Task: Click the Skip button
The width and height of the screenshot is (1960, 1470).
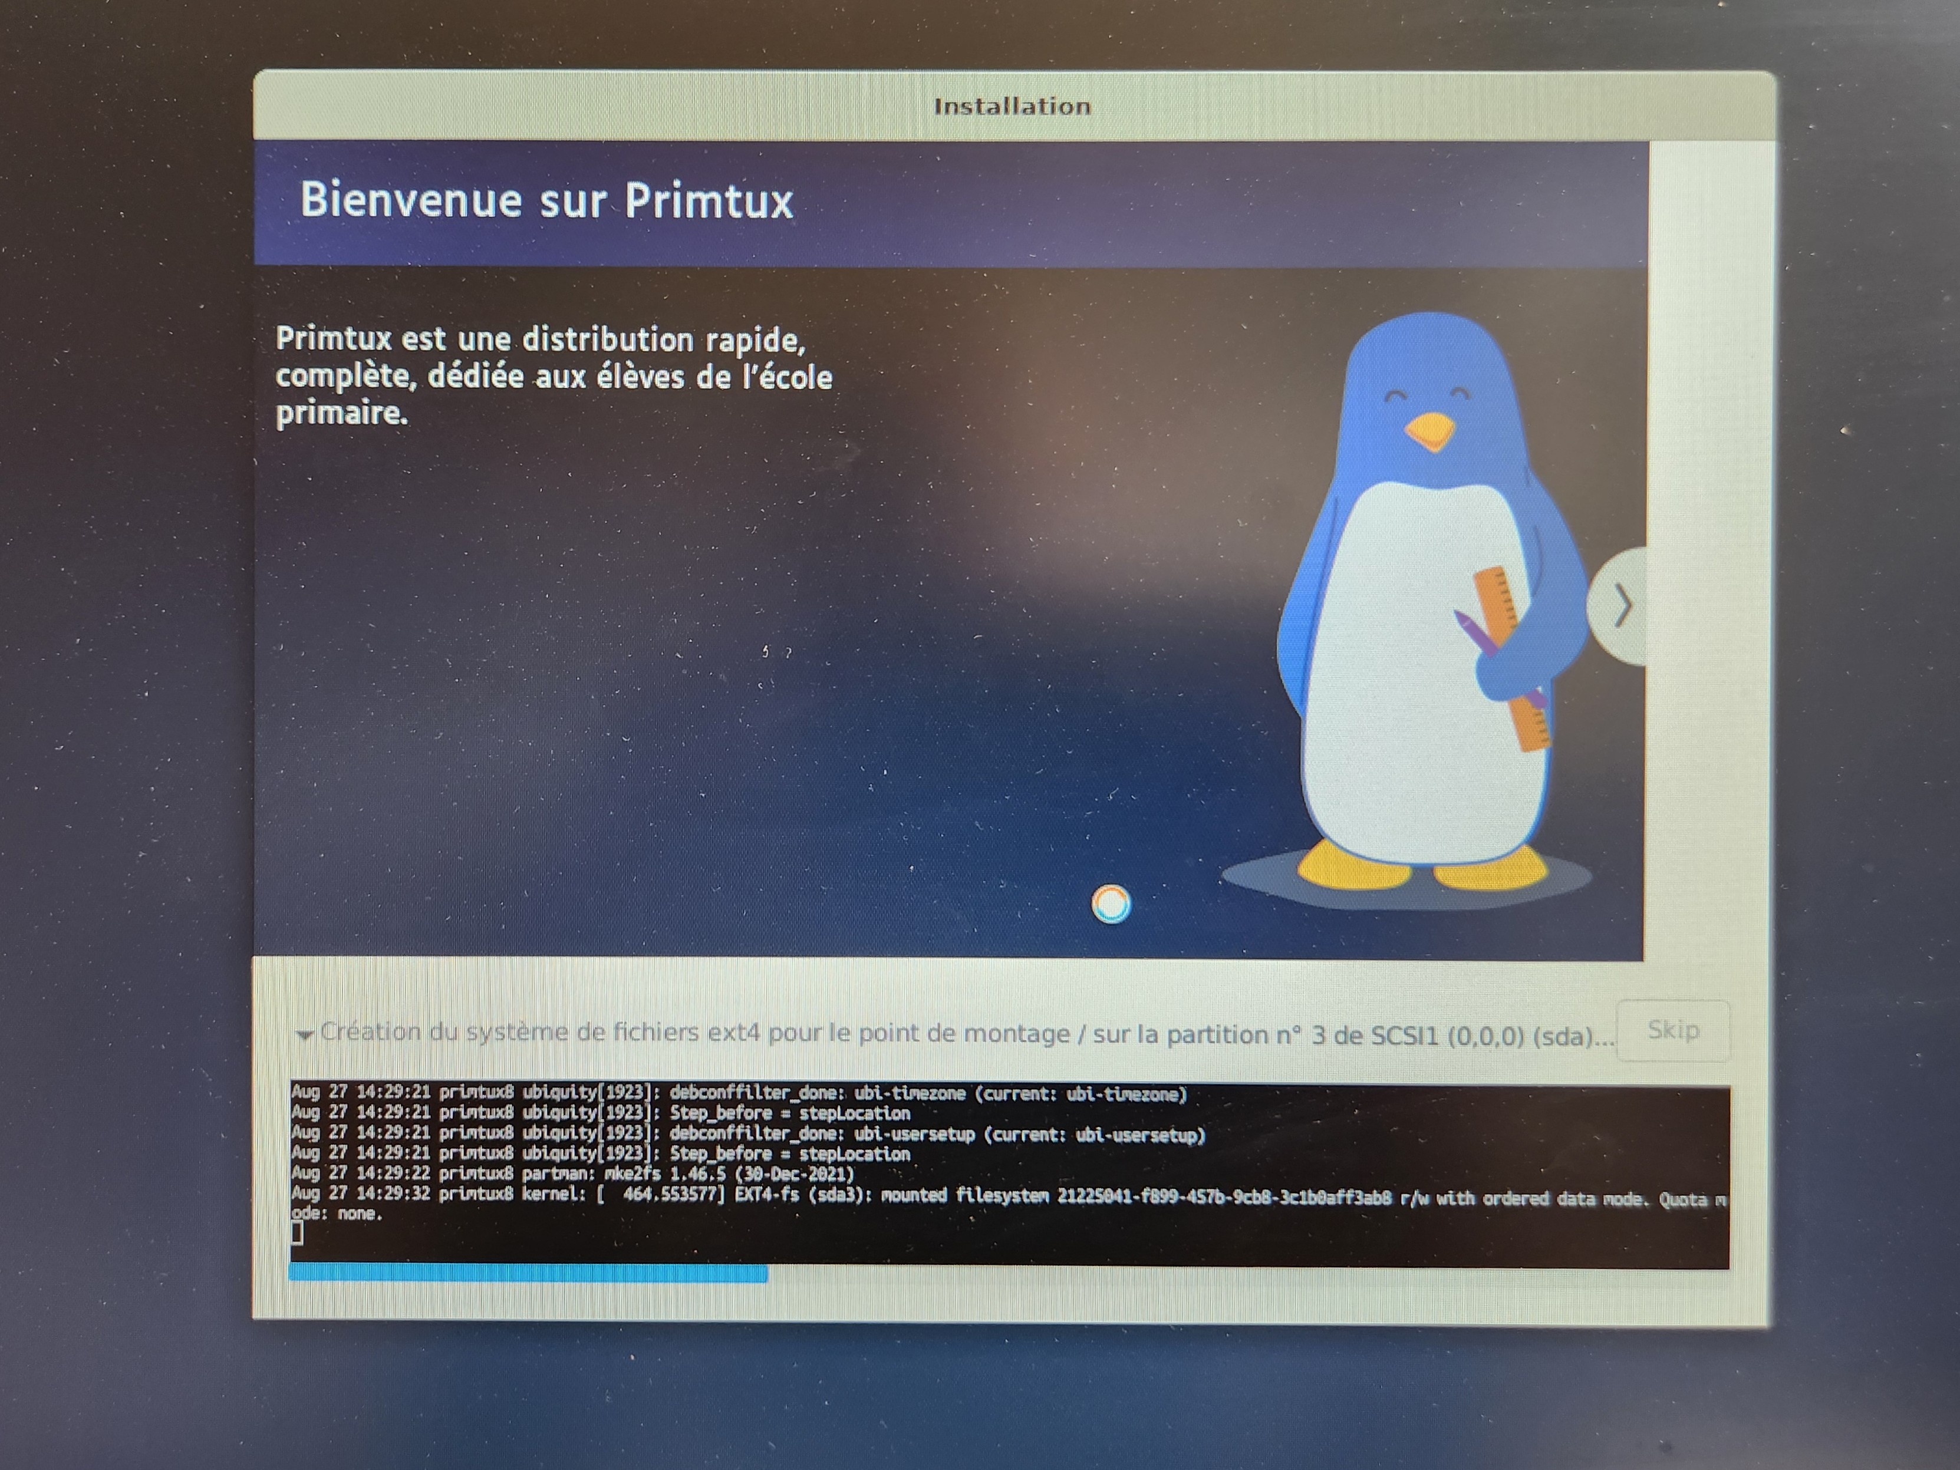Action: pos(1673,1030)
